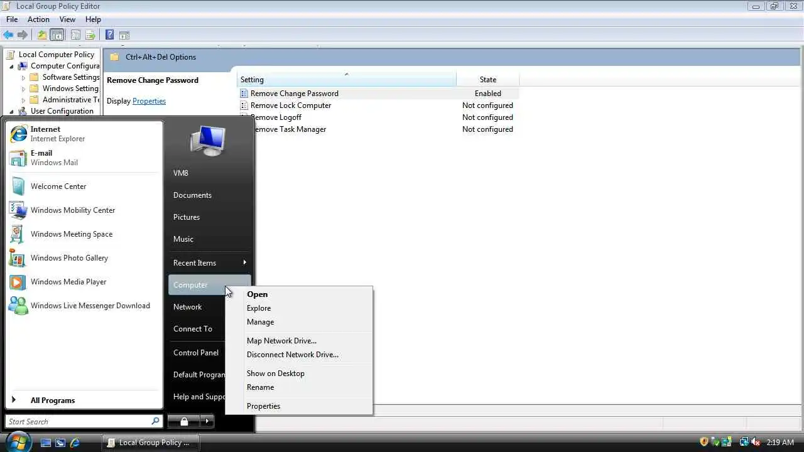The height and width of the screenshot is (452, 804).
Task: Open the File menu
Action: [12, 19]
